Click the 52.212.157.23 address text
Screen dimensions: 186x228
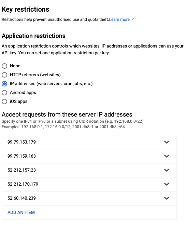[x=22, y=170]
